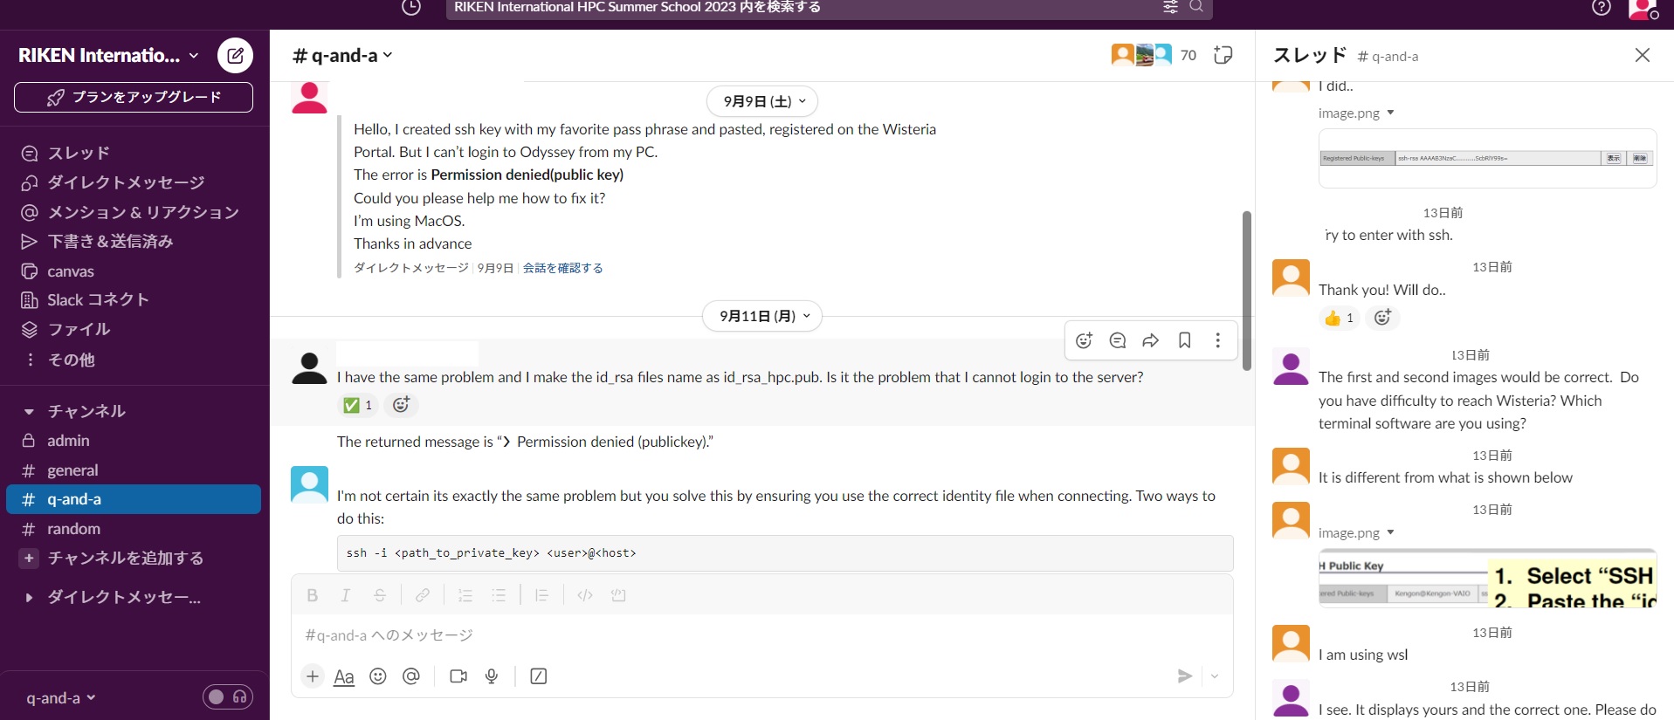The image size is (1674, 720).
Task: Toggle the huddle headphones switch
Action: coord(228,697)
